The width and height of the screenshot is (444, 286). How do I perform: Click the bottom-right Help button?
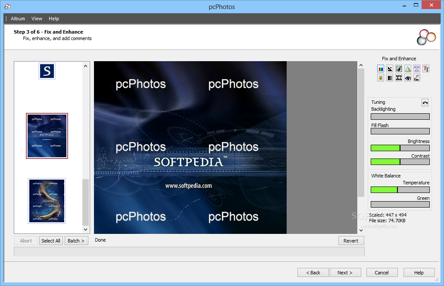(x=419, y=273)
